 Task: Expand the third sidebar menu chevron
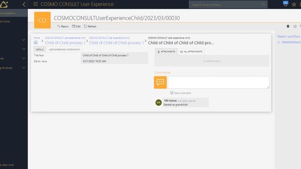[24, 58]
